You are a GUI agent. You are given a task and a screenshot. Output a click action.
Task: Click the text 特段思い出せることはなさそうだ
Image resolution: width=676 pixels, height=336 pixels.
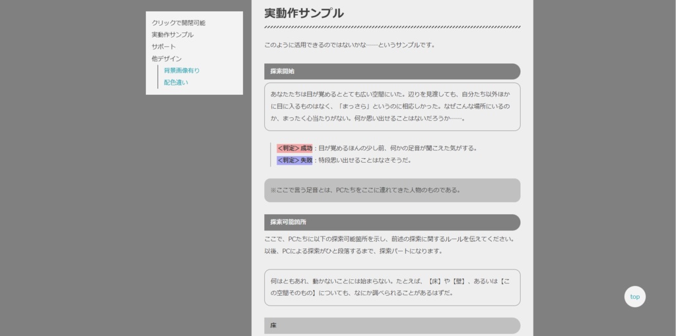point(364,161)
